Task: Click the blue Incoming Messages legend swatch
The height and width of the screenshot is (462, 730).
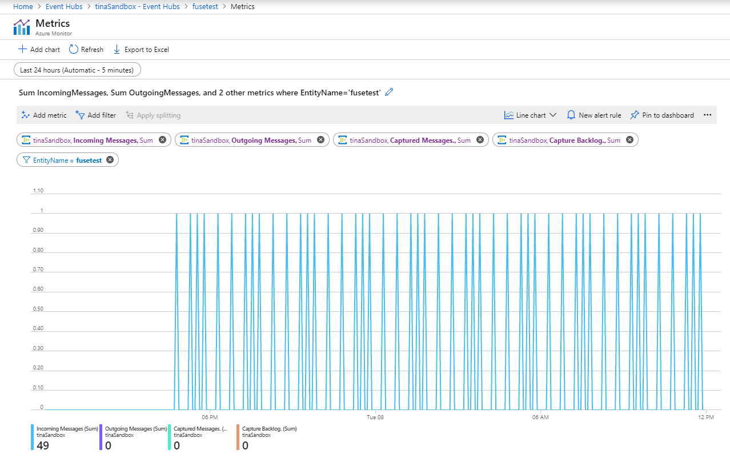Action: (x=33, y=437)
